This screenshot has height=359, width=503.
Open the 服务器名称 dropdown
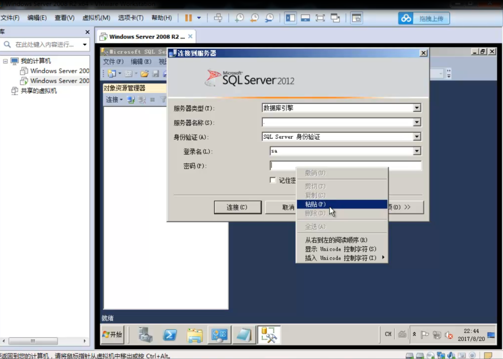(x=417, y=122)
